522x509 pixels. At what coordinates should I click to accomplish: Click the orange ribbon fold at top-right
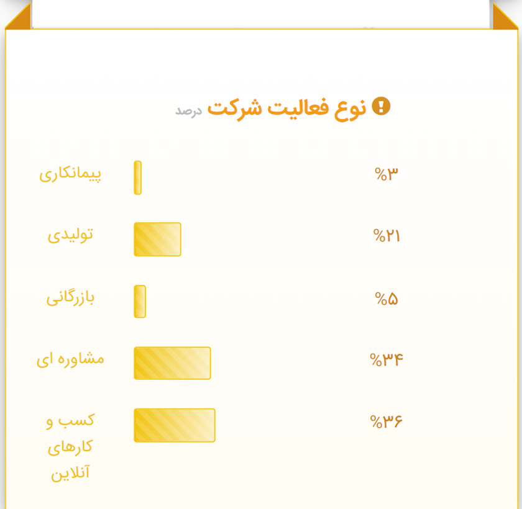(504, 17)
